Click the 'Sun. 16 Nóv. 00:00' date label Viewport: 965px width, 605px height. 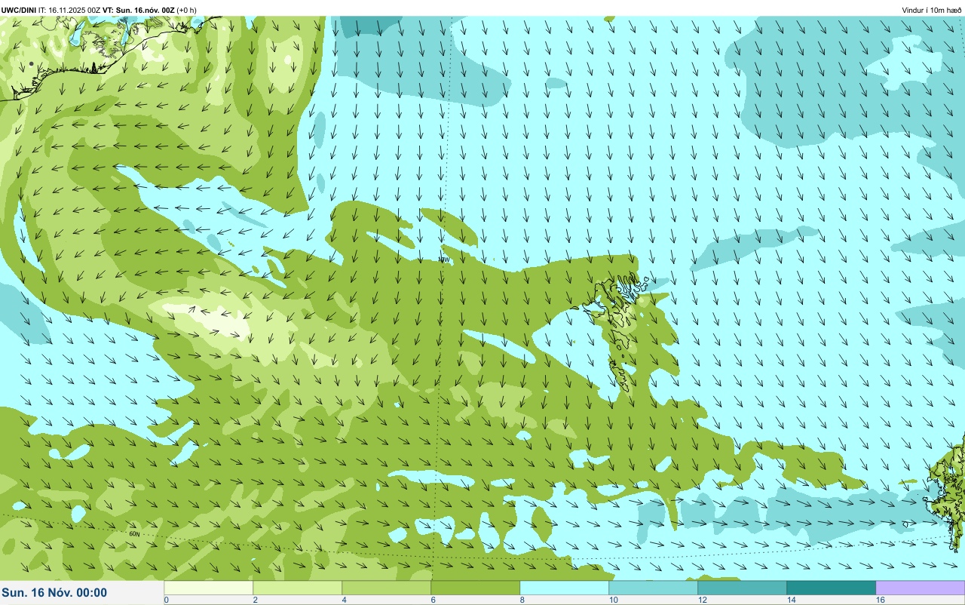click(x=54, y=593)
